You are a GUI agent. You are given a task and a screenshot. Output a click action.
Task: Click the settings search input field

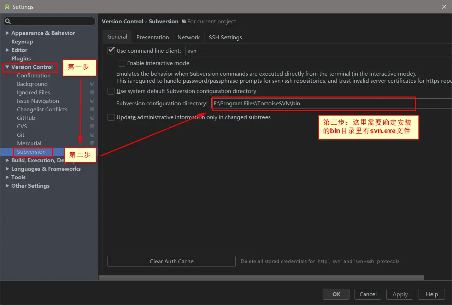[x=49, y=22]
